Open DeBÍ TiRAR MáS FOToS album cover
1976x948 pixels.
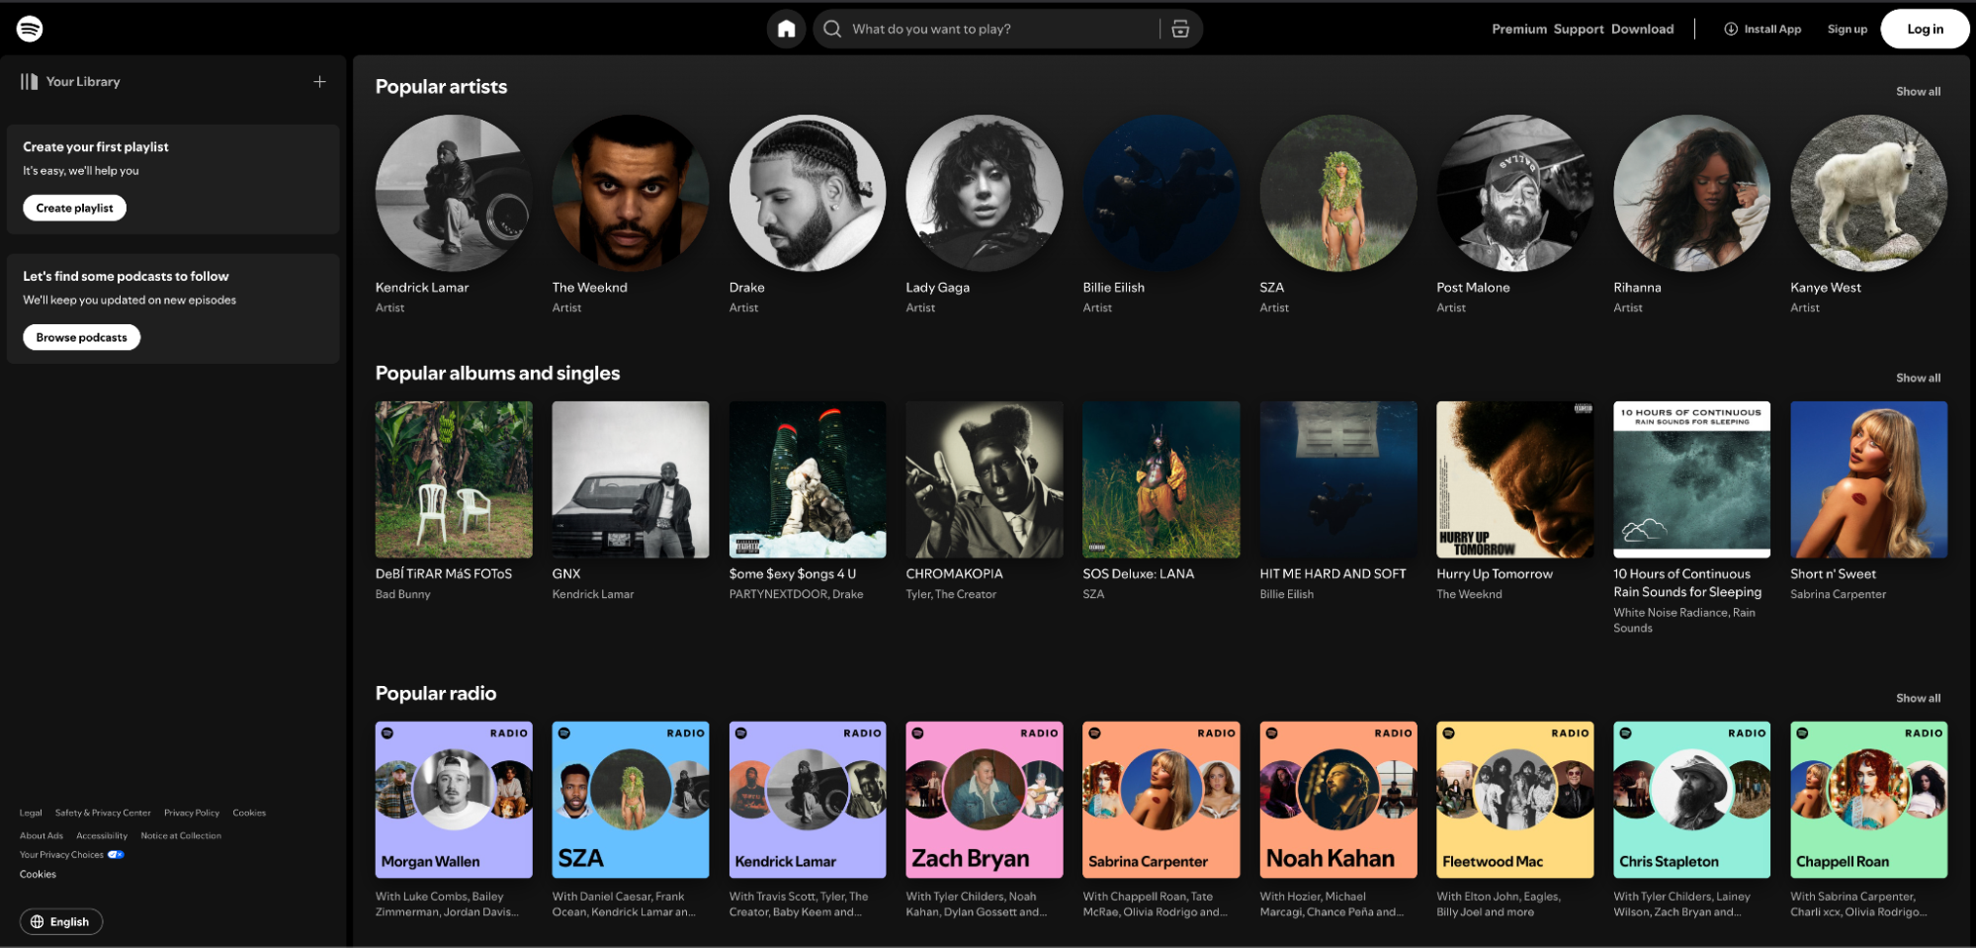tap(454, 479)
